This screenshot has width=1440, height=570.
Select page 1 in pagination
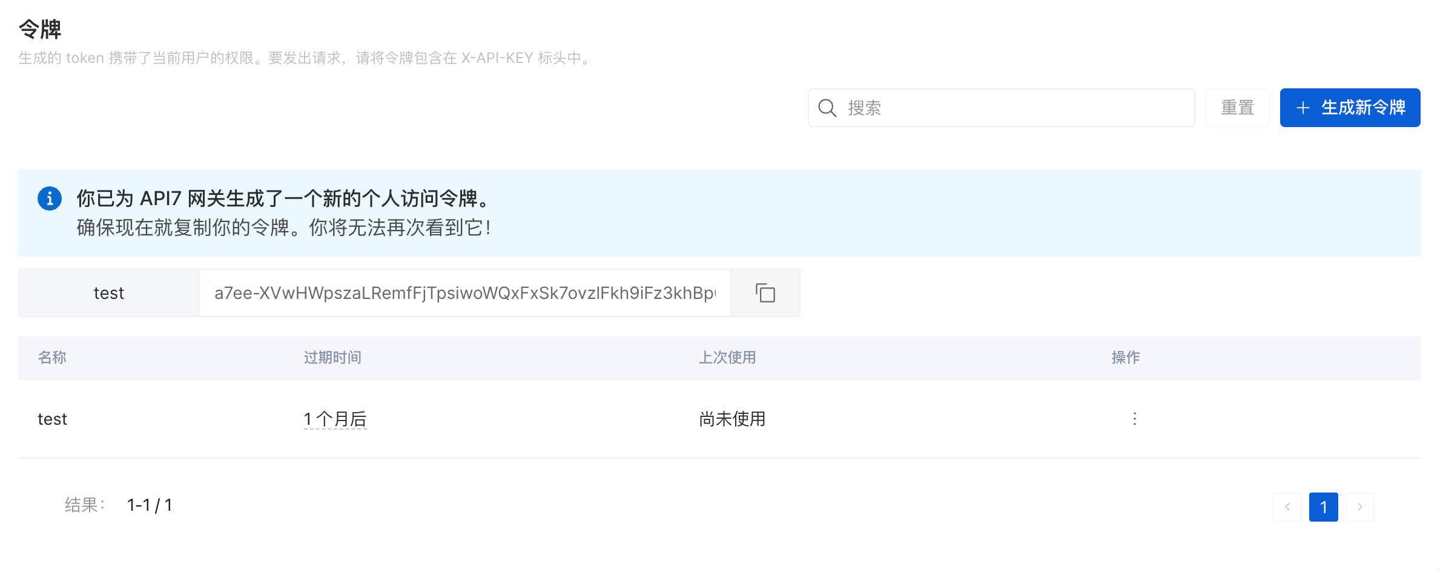tap(1323, 506)
